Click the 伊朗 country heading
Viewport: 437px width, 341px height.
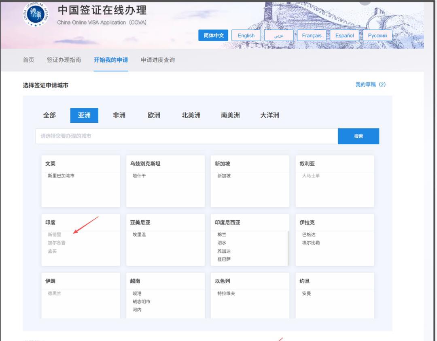click(50, 281)
